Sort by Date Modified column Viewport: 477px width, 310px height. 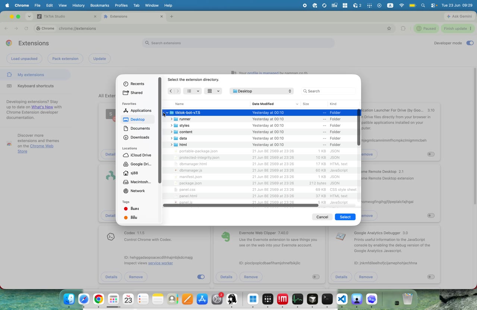click(x=275, y=104)
